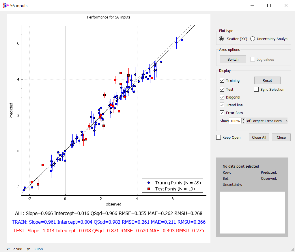Viewport: 295px width, 252px height.
Task: Click the 'Observed' x-axis label
Action: [x=113, y=204]
